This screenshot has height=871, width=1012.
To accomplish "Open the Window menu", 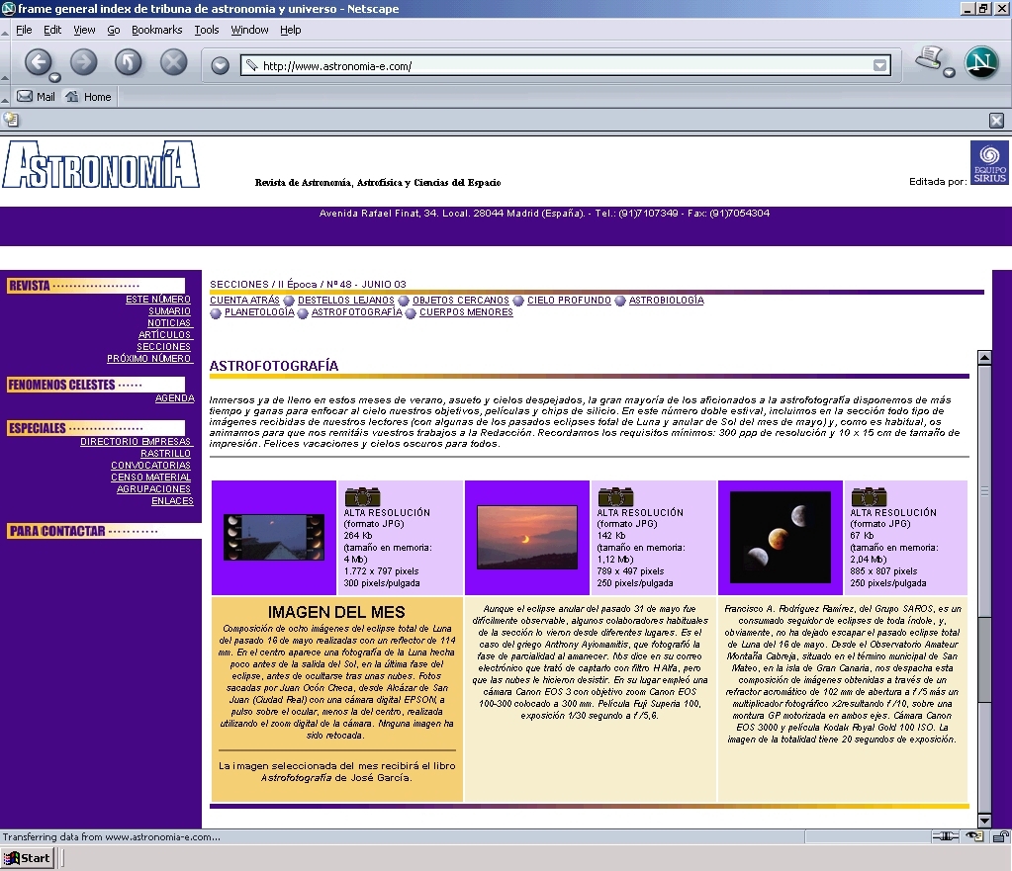I will (x=249, y=30).
